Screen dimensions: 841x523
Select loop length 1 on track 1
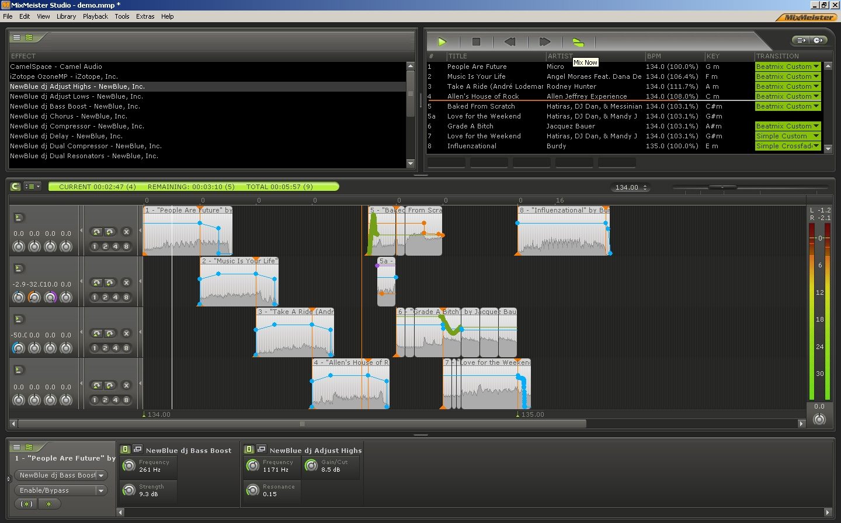click(95, 246)
